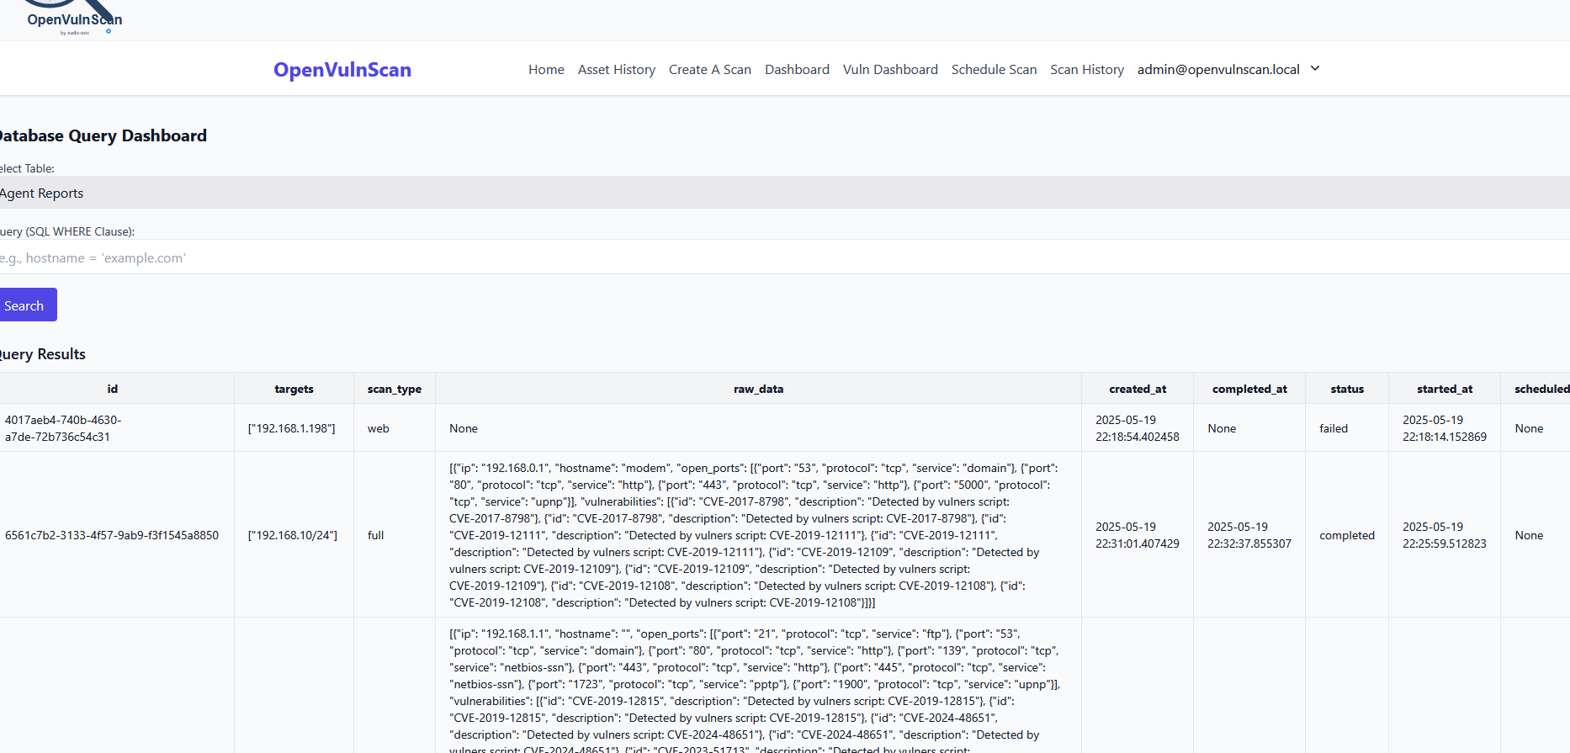Open Asset History in navigation
The height and width of the screenshot is (753, 1570).
(617, 70)
